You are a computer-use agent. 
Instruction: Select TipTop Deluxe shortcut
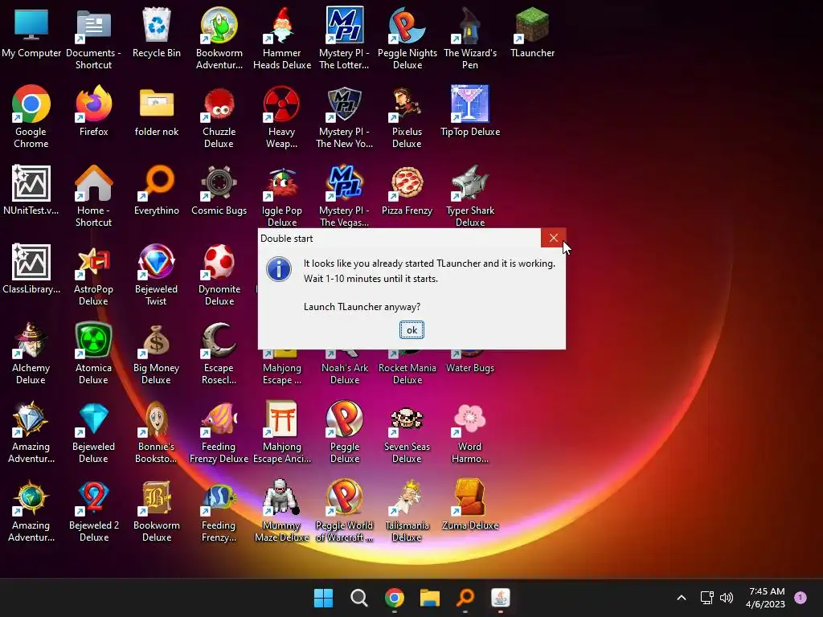[469, 111]
